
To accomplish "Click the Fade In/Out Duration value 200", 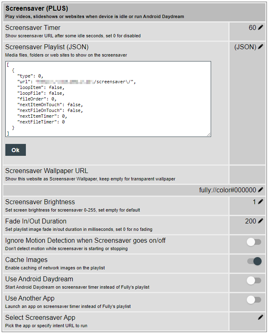I will 251,221.
